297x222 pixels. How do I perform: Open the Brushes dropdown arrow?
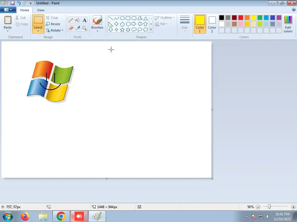[x=97, y=31]
